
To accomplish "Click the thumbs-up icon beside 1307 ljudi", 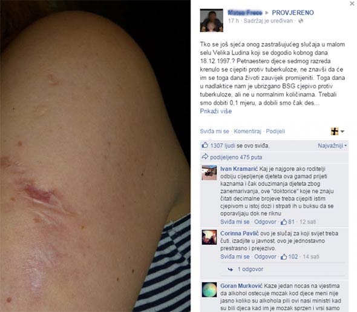I will (x=205, y=145).
